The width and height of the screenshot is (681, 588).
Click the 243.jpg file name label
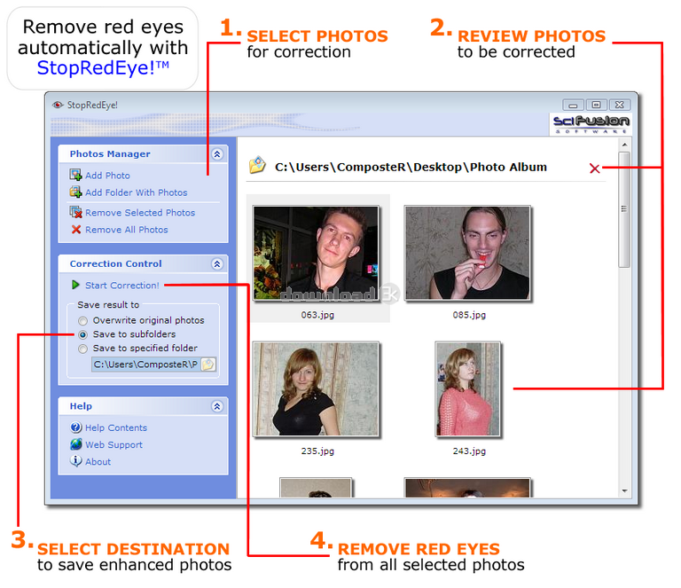coord(469,451)
